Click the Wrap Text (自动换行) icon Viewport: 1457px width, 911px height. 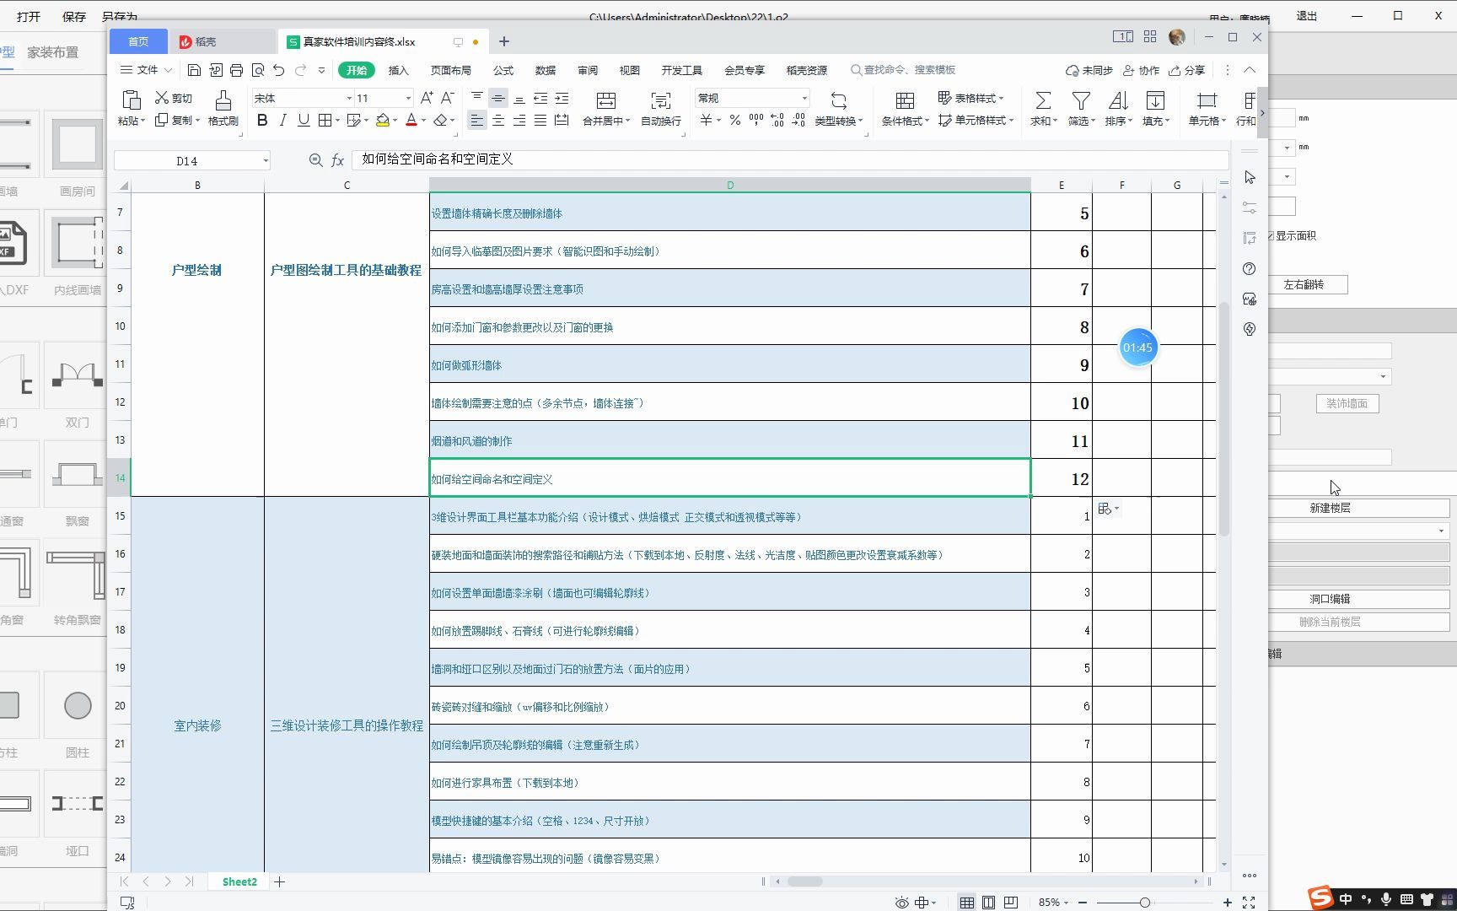661,100
